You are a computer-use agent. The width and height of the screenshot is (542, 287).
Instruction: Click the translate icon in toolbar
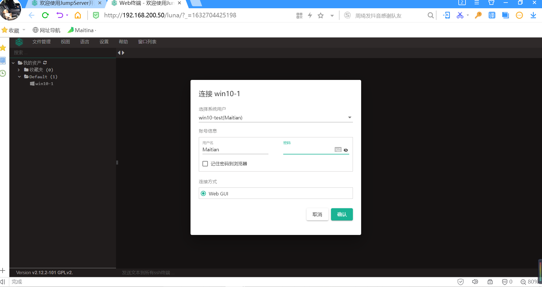tap(492, 15)
